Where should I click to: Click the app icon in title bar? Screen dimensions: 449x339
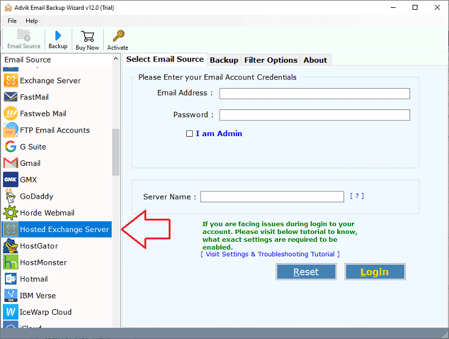[8, 7]
